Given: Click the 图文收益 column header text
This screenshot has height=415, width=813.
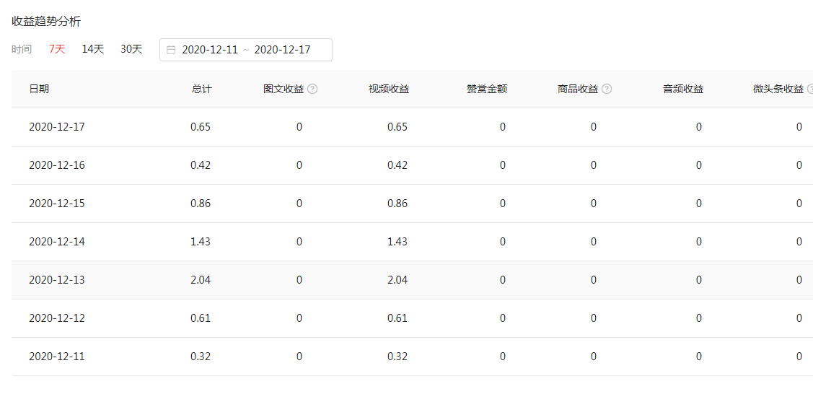Looking at the screenshot, I should [x=284, y=89].
